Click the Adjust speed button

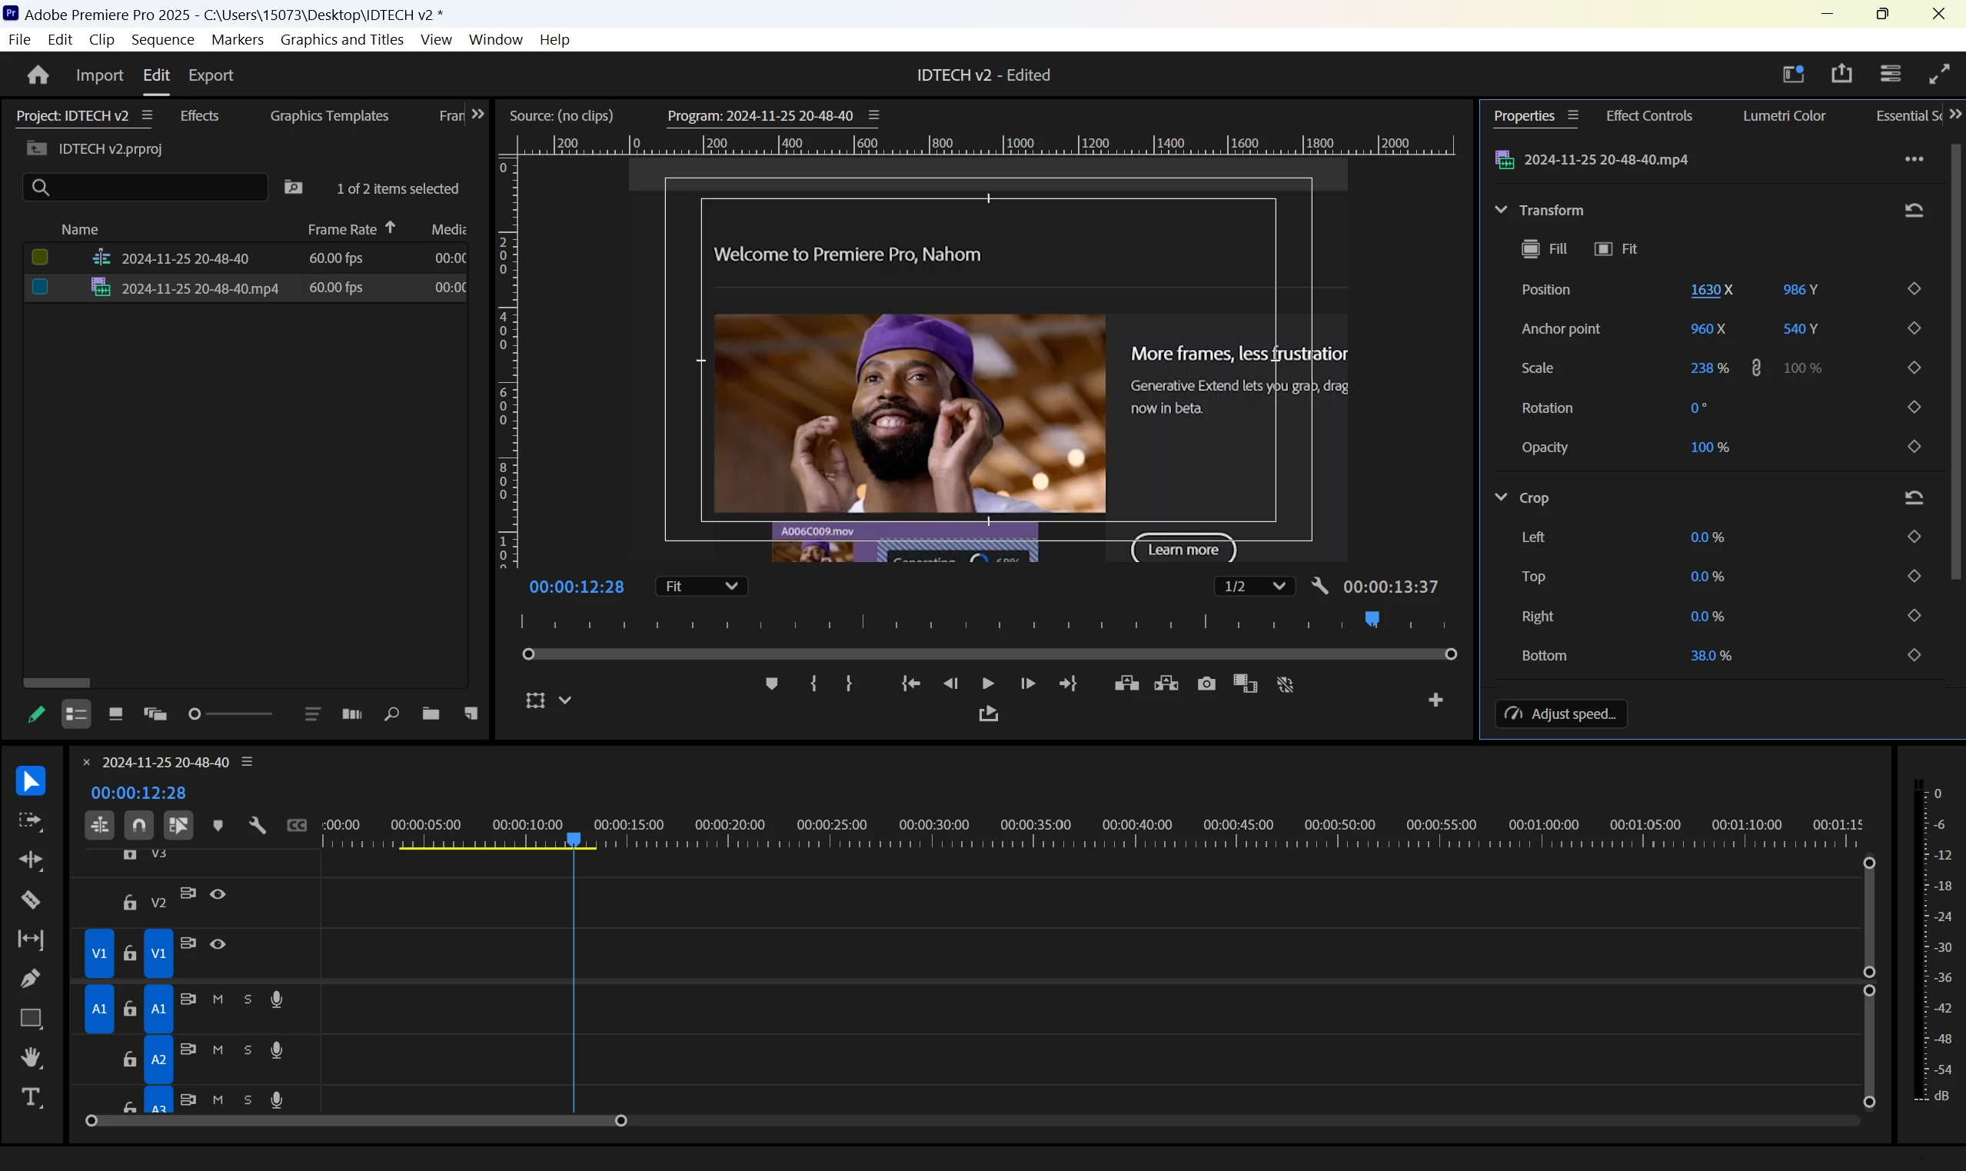tap(1561, 714)
